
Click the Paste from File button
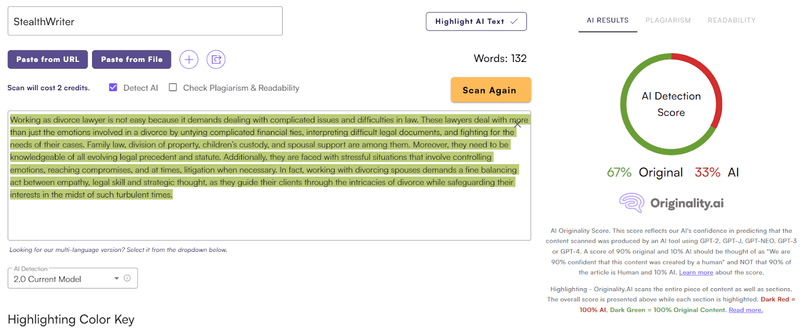point(132,59)
